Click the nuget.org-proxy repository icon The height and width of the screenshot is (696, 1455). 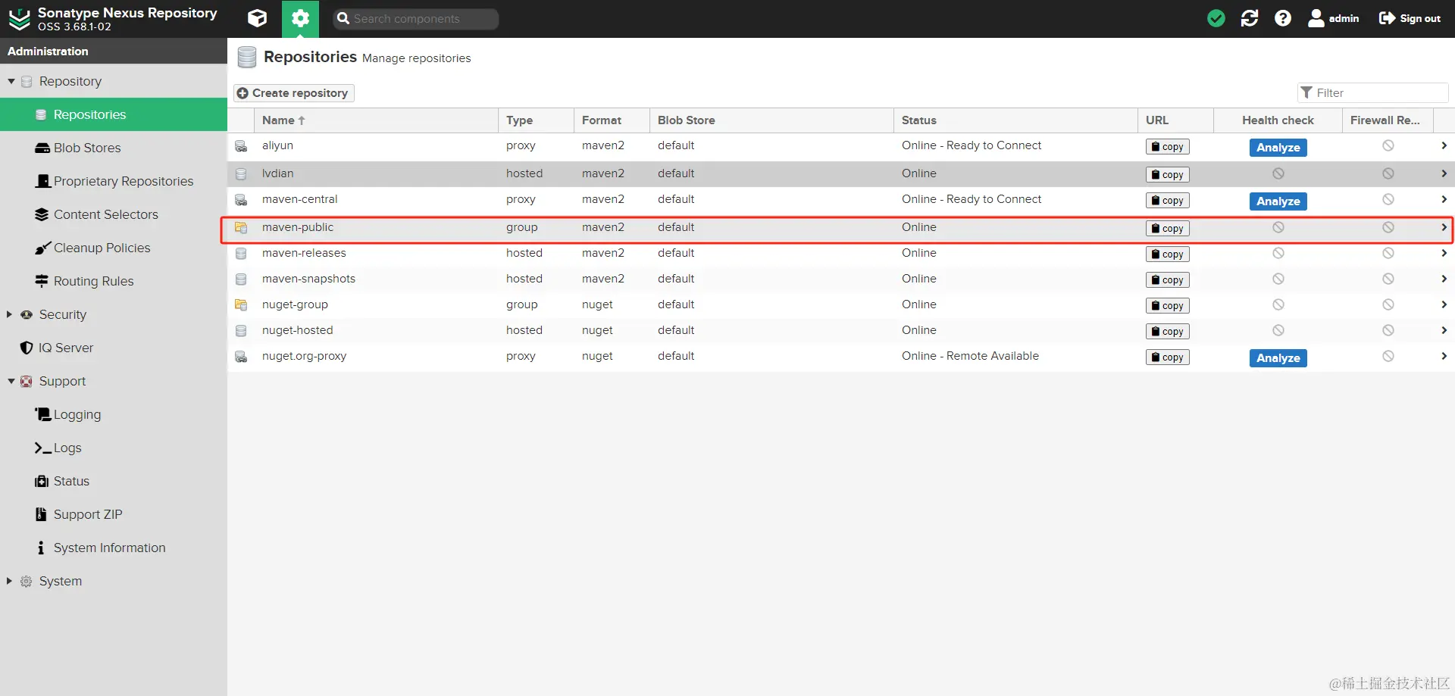point(241,357)
